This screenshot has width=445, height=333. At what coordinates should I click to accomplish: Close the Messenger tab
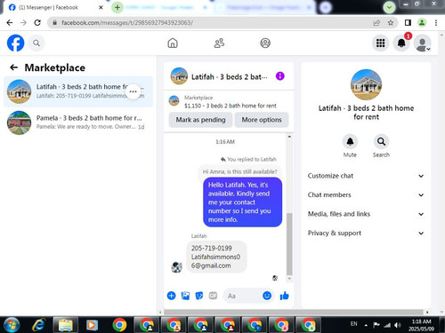coord(101,7)
